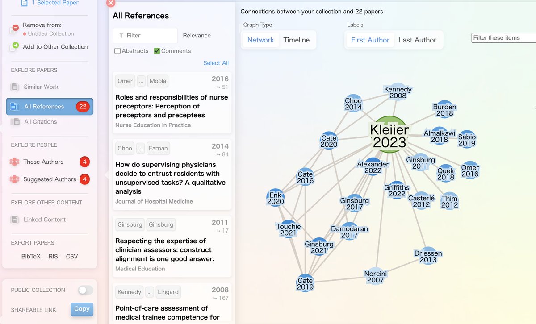536x324 pixels.
Task: Export papers as BibTeX
Action: (31, 256)
